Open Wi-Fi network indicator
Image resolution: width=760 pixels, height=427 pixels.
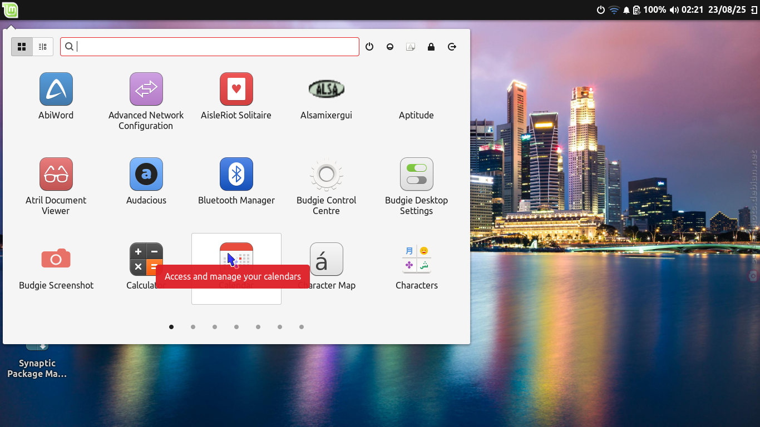614,10
